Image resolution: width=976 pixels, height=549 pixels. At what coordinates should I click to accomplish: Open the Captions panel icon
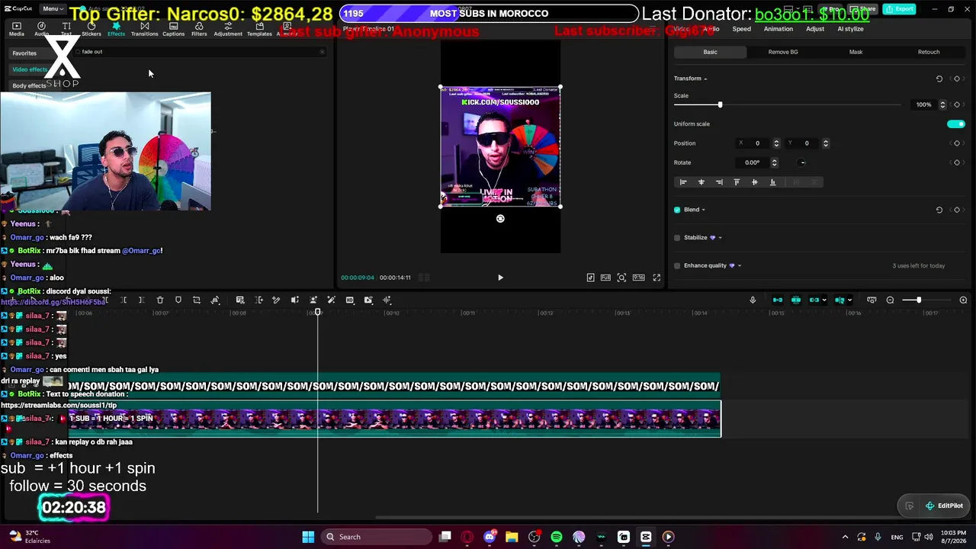173,29
